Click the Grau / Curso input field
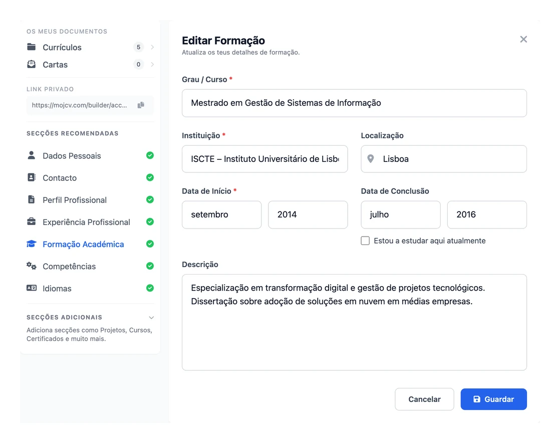The image size is (560, 443). pos(354,103)
